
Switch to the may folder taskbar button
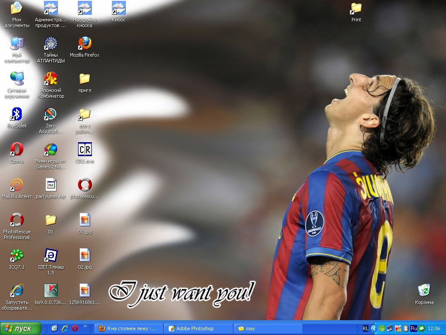[268, 328]
